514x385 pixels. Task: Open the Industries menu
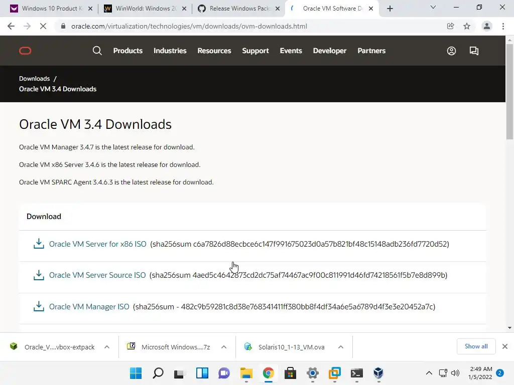click(x=170, y=51)
